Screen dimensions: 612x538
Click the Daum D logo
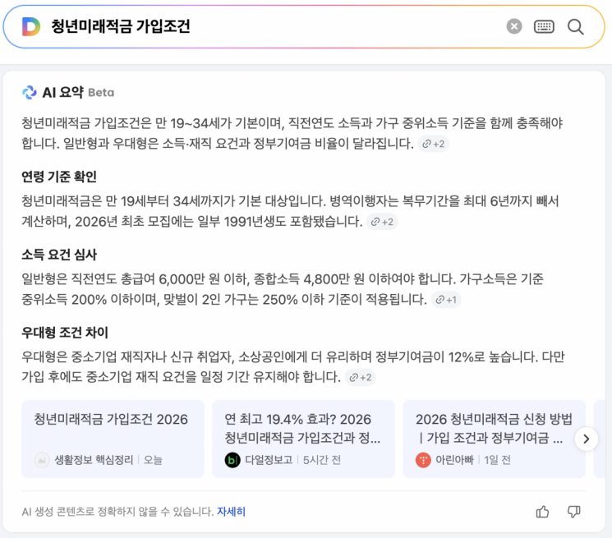(31, 26)
